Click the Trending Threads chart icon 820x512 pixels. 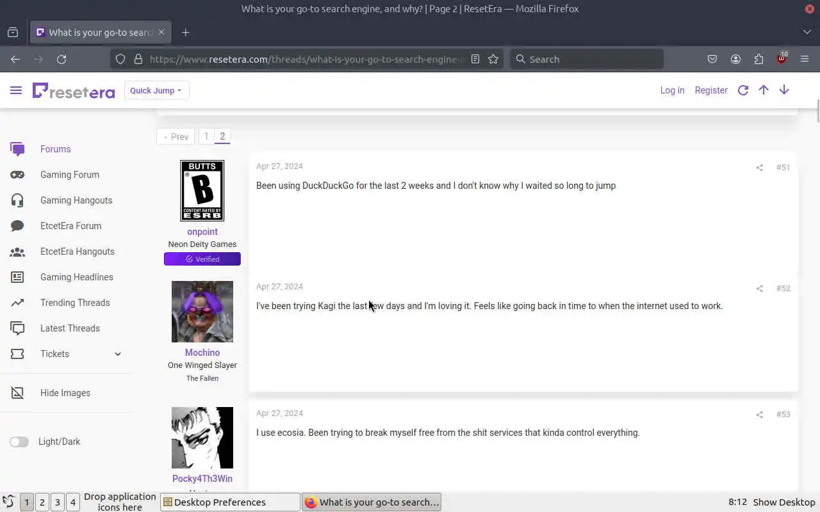(x=17, y=303)
